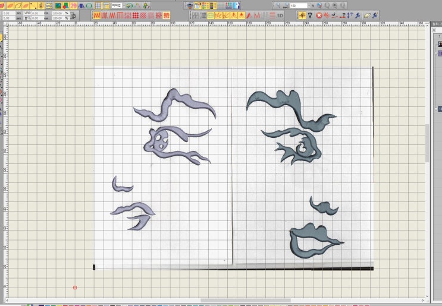Click the fx with pencil icon

[x=375, y=15]
